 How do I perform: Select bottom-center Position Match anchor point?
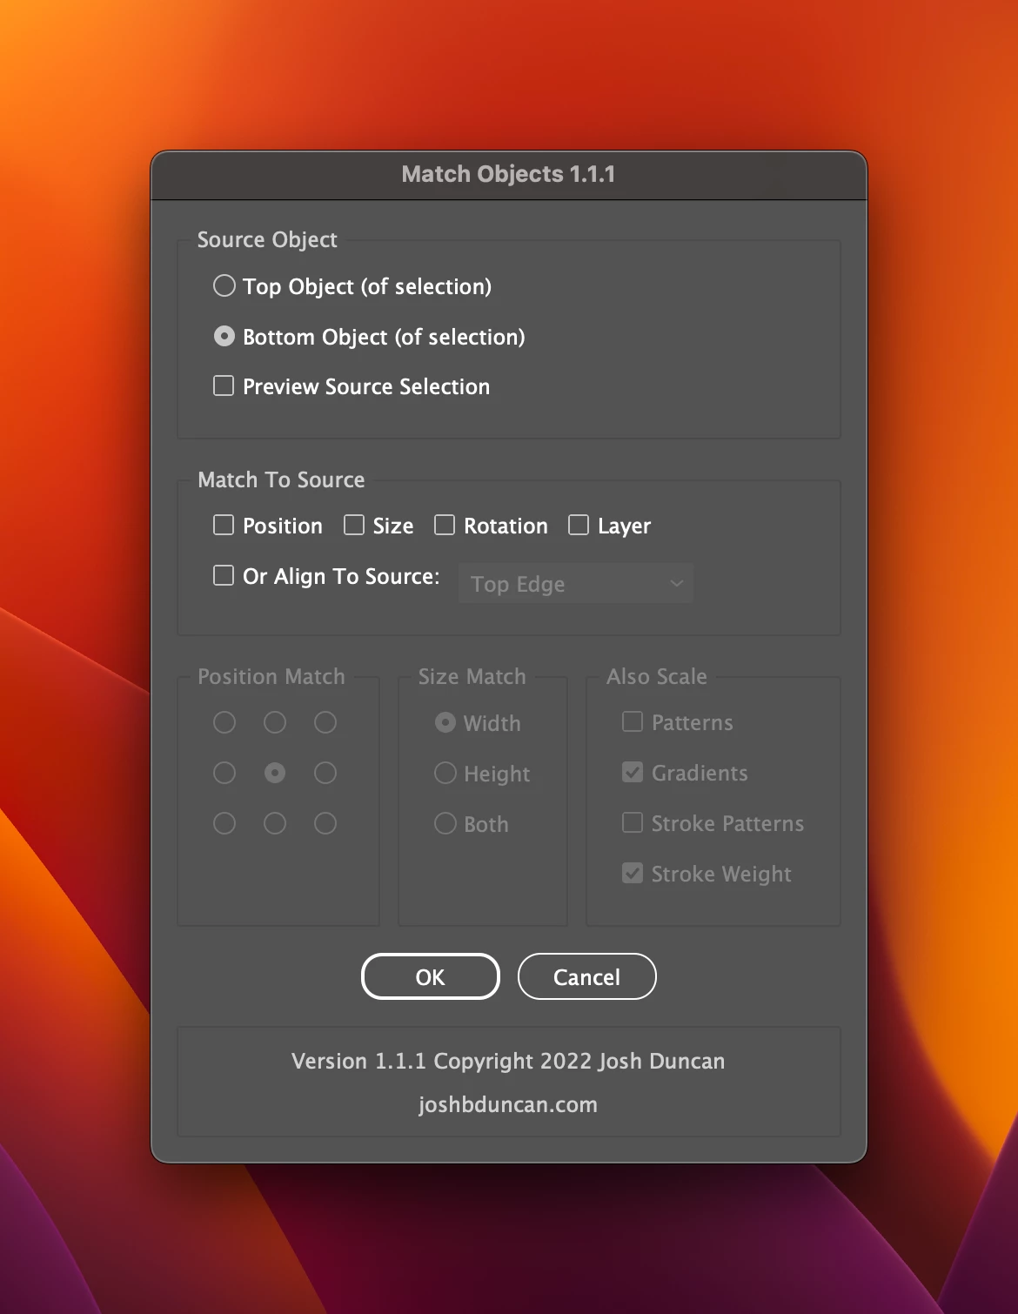click(275, 823)
